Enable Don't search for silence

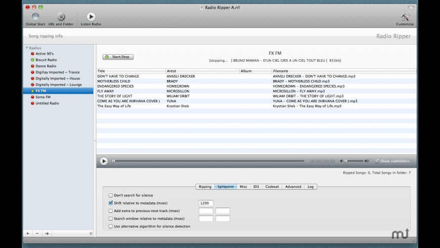click(111, 195)
